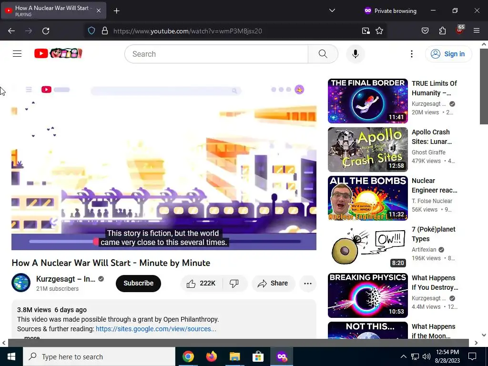Bookmark this page with star
The height and width of the screenshot is (366, 488).
(x=379, y=31)
